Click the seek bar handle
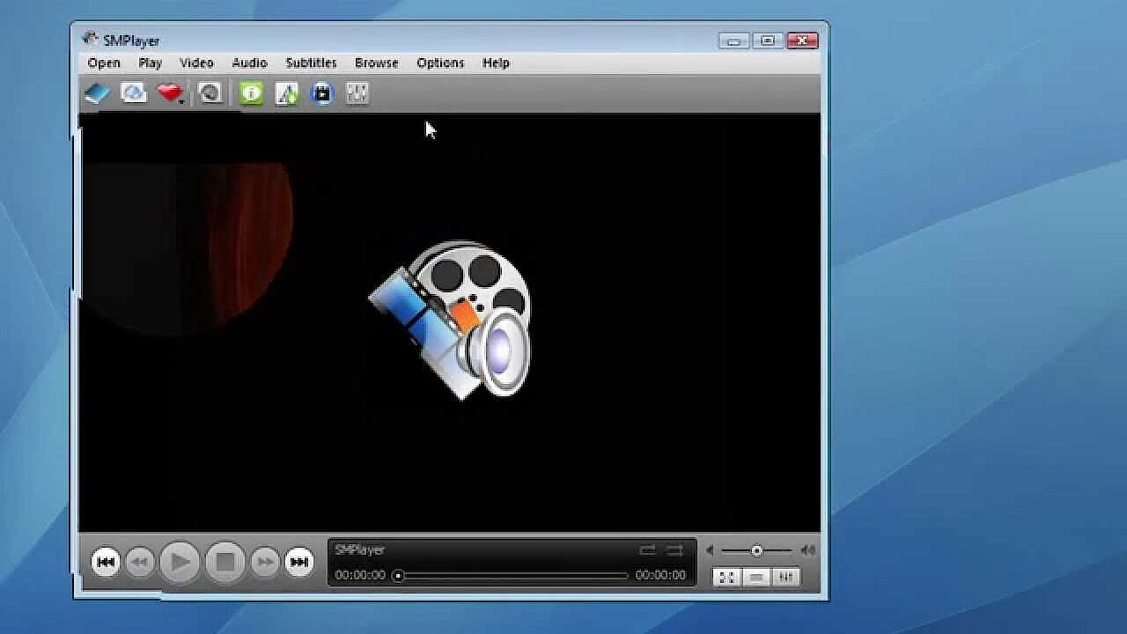This screenshot has width=1127, height=634. click(x=398, y=575)
